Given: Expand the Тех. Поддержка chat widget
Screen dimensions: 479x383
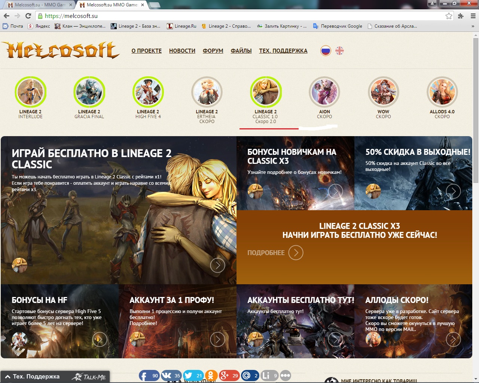Looking at the screenshot, I should 55,377.
